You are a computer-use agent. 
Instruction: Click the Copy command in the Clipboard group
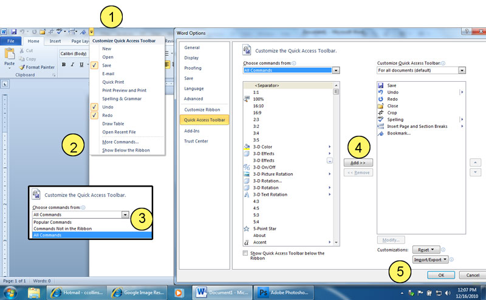pyautogui.click(x=27, y=59)
